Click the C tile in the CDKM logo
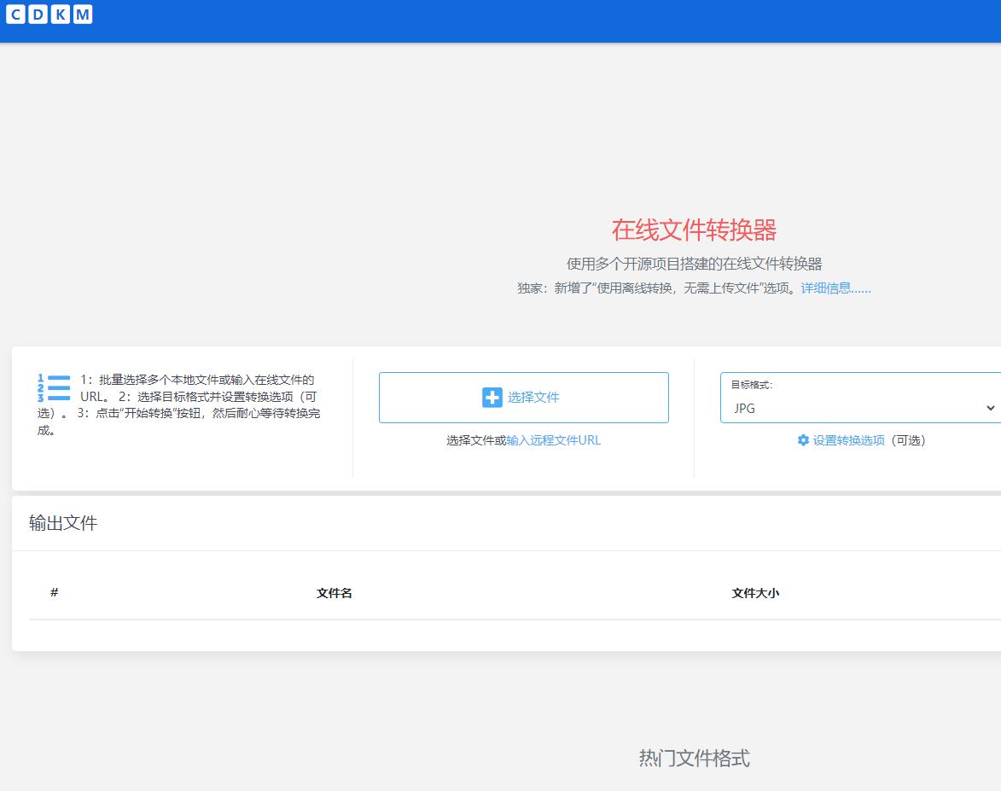This screenshot has width=1001, height=791. click(16, 14)
